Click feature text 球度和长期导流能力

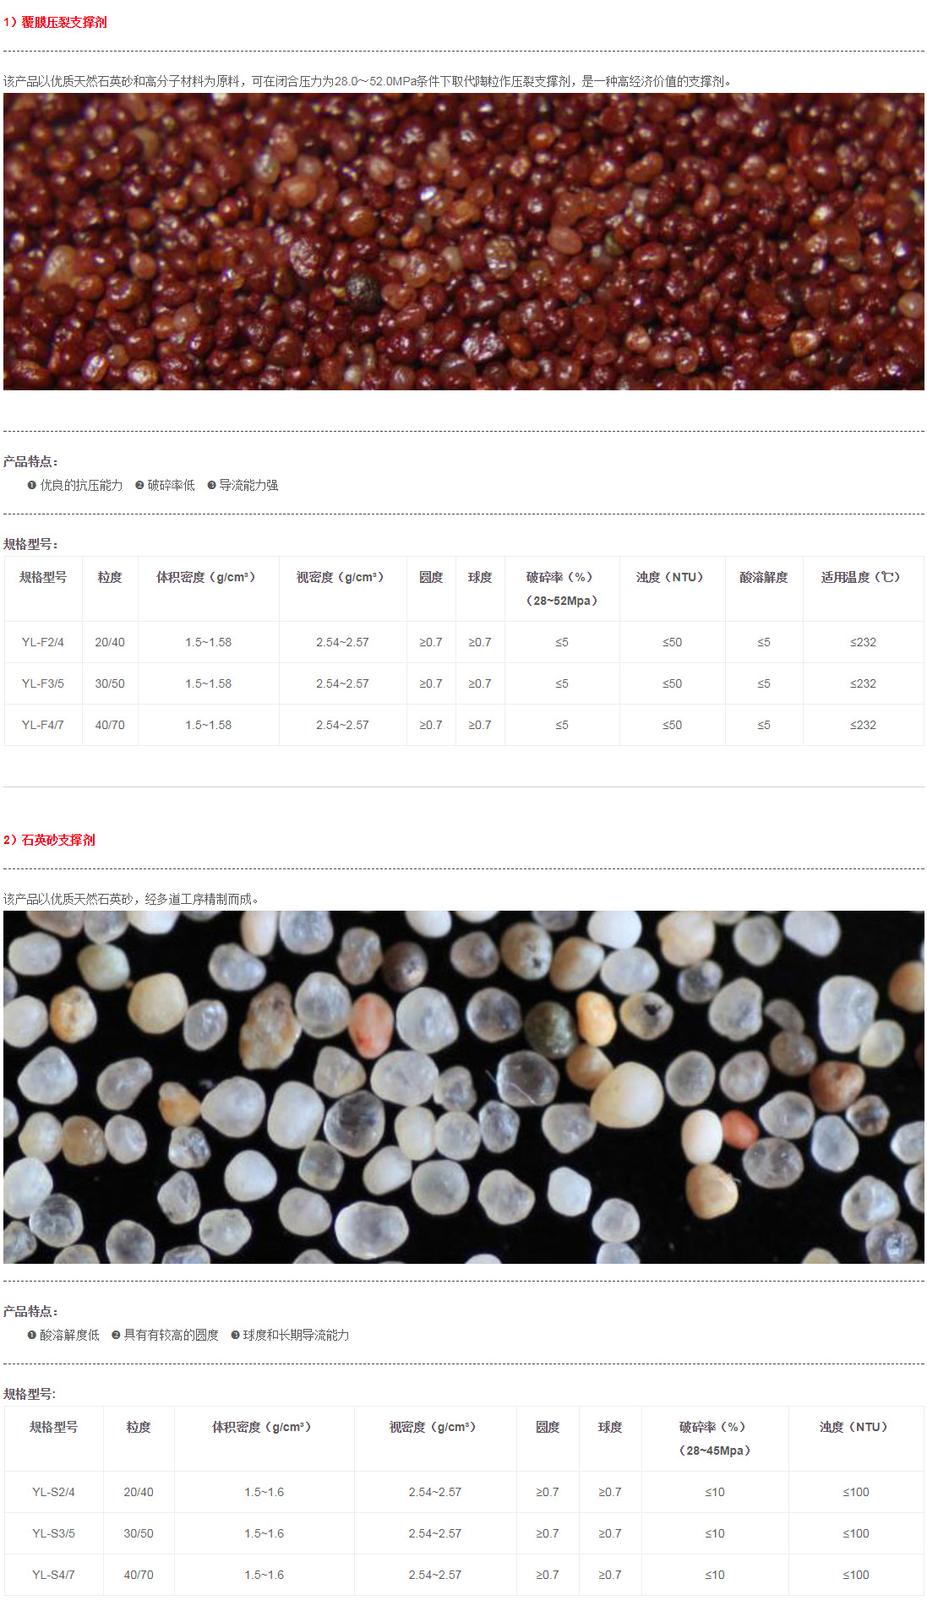[297, 1336]
